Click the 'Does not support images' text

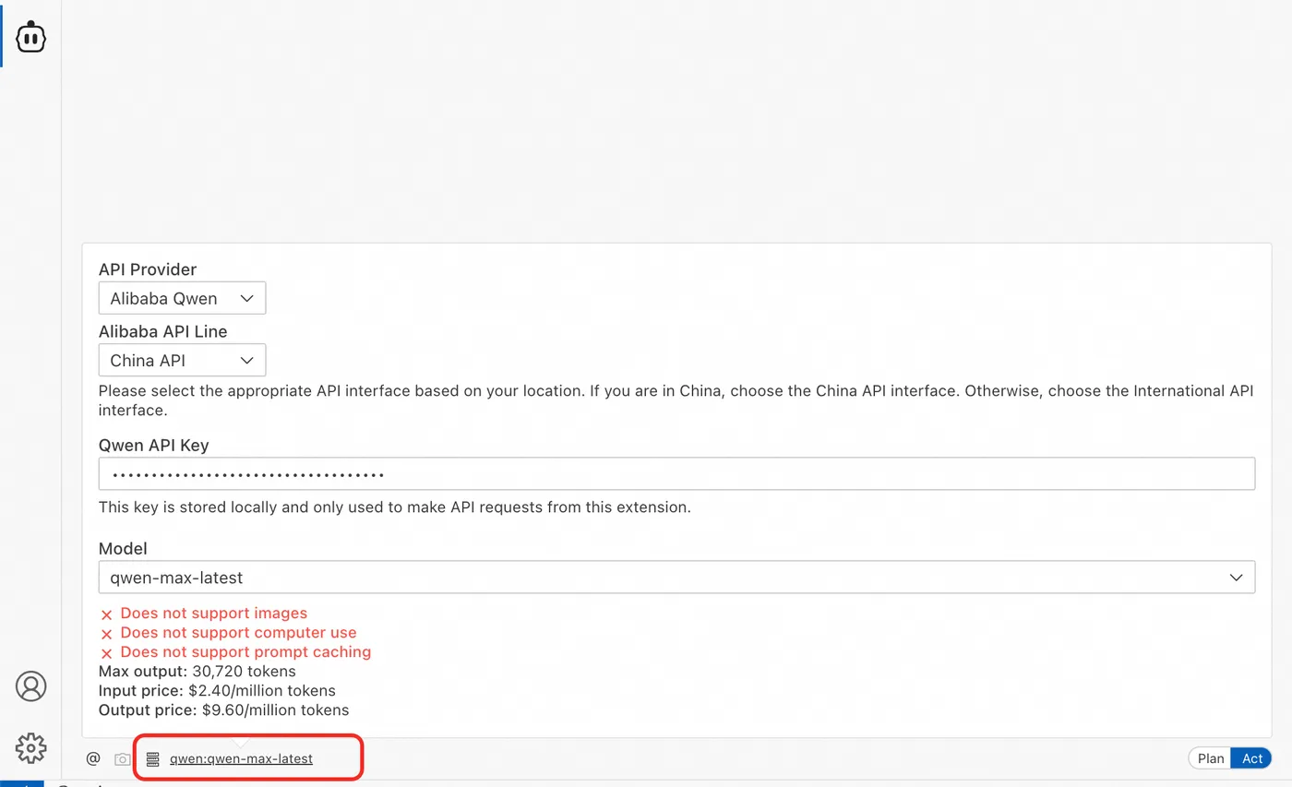(x=214, y=613)
